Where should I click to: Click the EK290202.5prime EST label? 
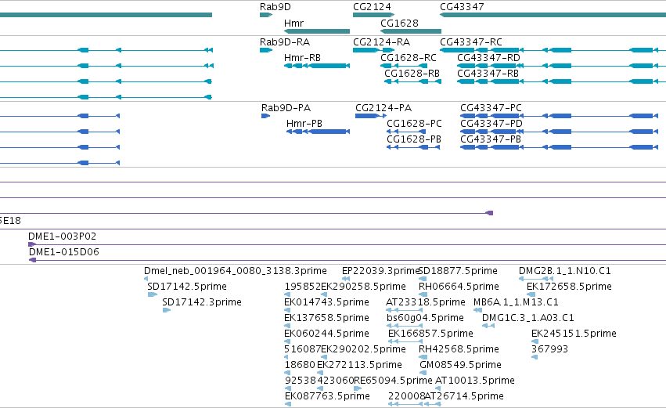pos(363,349)
